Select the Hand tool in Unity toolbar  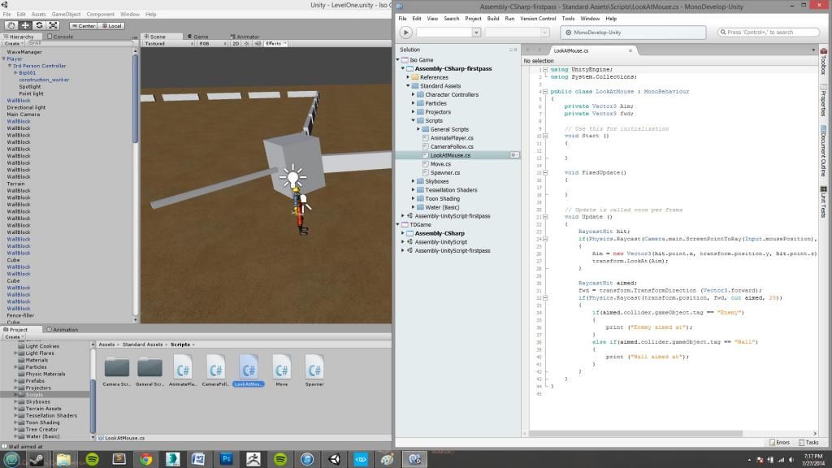tap(11, 25)
